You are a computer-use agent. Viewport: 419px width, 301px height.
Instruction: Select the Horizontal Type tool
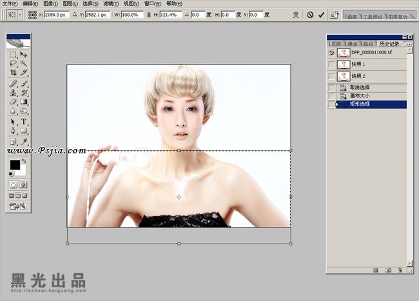(x=24, y=121)
